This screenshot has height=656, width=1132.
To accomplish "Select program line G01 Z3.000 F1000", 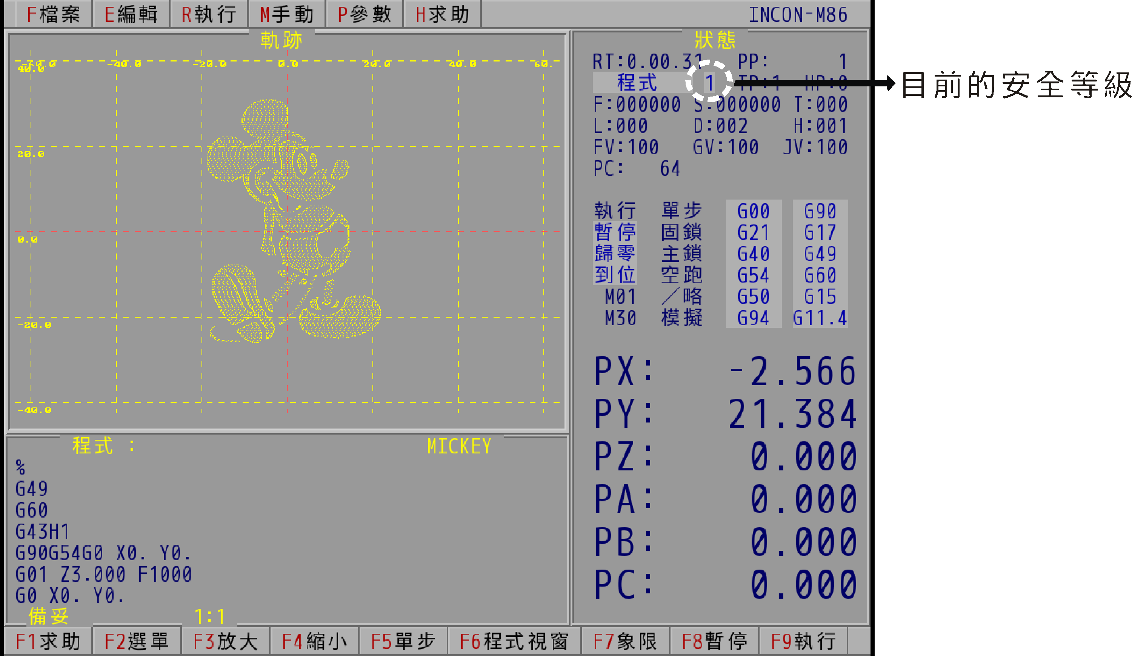I will click(x=104, y=575).
